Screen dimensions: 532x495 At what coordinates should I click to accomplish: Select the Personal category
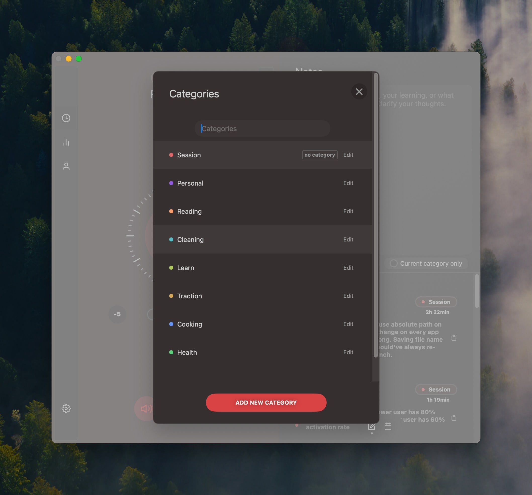190,183
